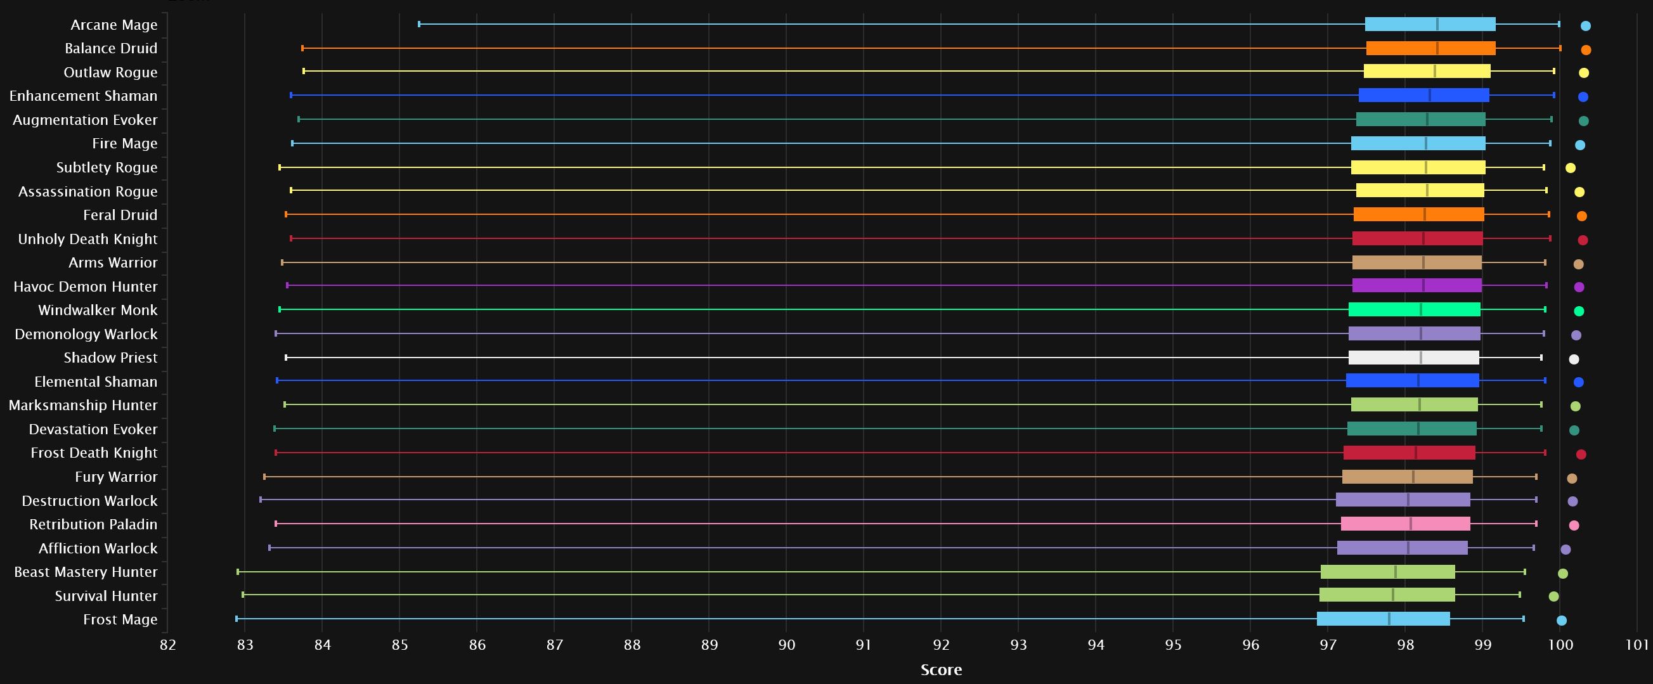Screen dimensions: 1653x684
Task: Click the Feral Druid label
Action: point(120,215)
